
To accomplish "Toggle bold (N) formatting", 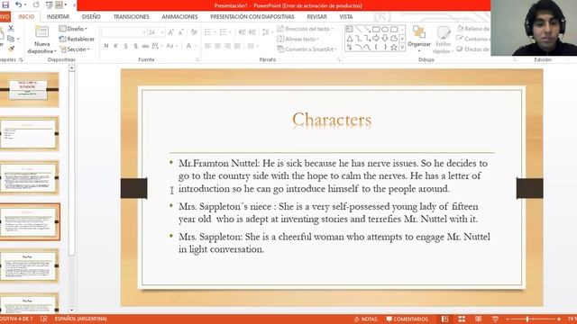I will tap(106, 46).
